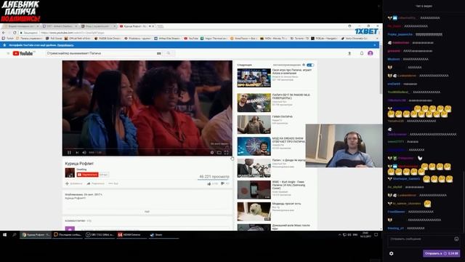465x262 pixels.
Task: Switch to theater mode view
Action: [x=219, y=152]
